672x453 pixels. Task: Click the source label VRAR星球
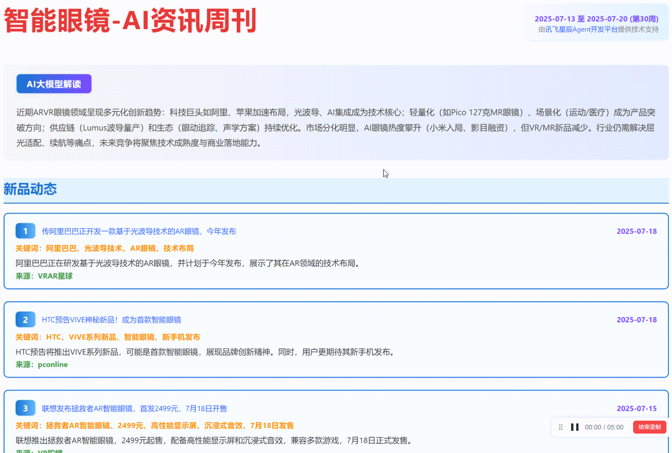55,276
